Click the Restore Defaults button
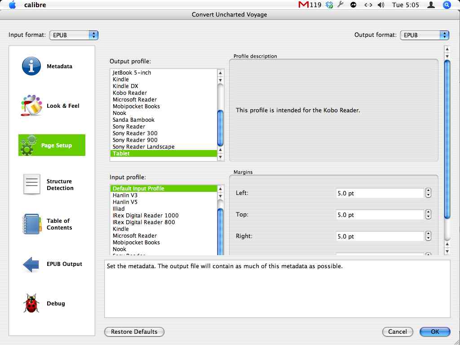The image size is (460, 345). (134, 332)
